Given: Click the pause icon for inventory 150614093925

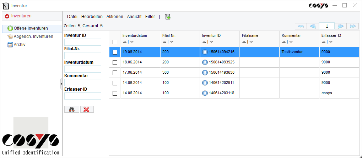Looking at the screenshot, I should pos(205,62).
